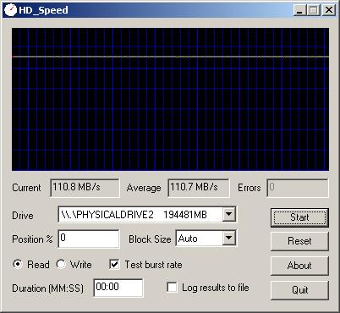Click the Errors count field
This screenshot has width=340, height=313.
pyautogui.click(x=298, y=188)
